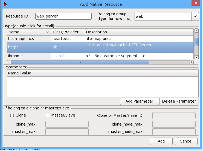Click the clone_node_max input field
This screenshot has height=151, width=203.
[174, 124]
